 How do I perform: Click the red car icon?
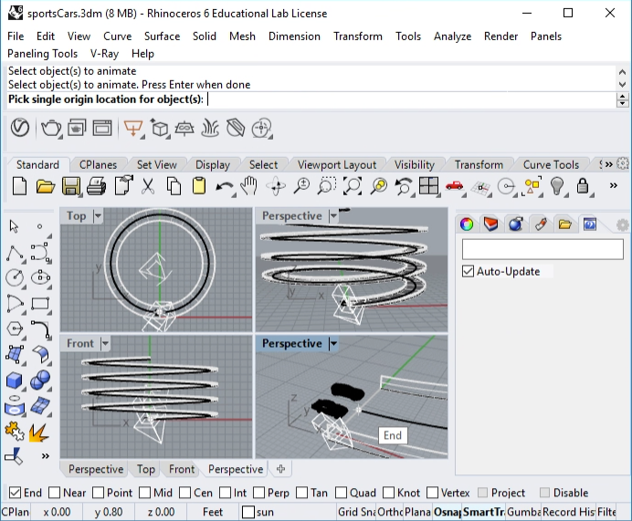click(x=454, y=185)
